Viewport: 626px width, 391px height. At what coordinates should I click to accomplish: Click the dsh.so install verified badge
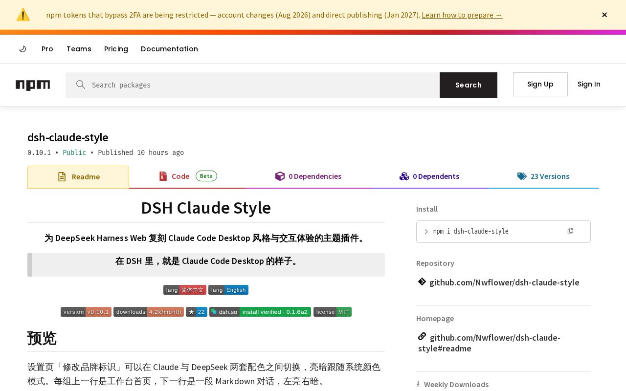(x=260, y=312)
